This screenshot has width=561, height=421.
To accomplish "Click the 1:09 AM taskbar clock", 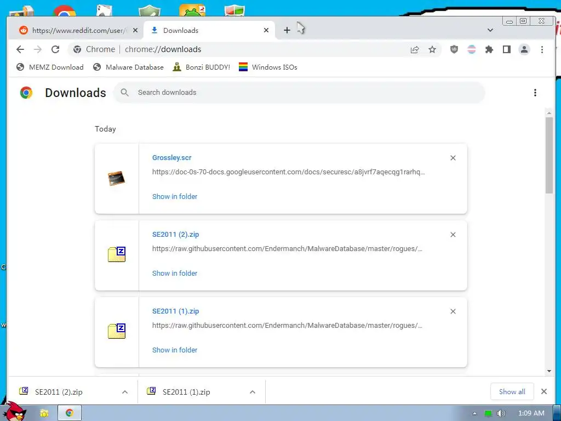I will (531, 413).
